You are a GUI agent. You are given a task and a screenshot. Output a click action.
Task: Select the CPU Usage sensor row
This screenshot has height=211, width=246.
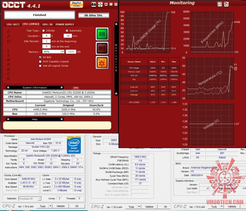click(150, 68)
